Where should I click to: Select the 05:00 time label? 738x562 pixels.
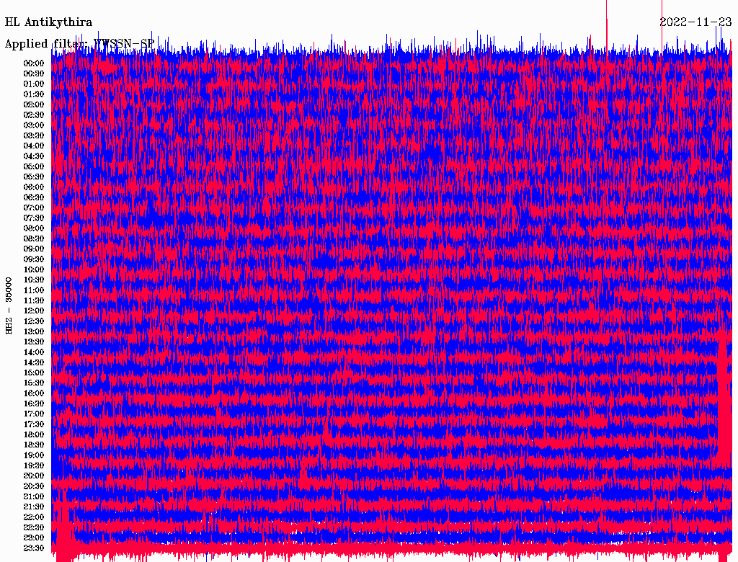(x=34, y=166)
